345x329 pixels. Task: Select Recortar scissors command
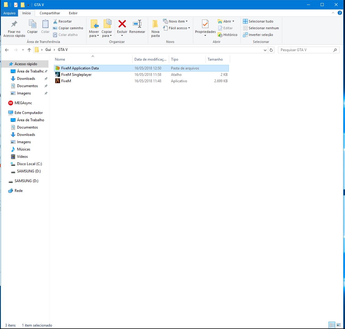point(62,21)
